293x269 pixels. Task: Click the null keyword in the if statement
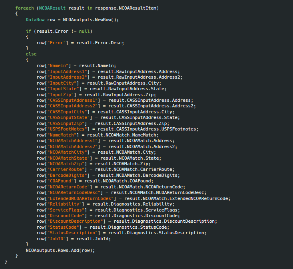pos(84,32)
